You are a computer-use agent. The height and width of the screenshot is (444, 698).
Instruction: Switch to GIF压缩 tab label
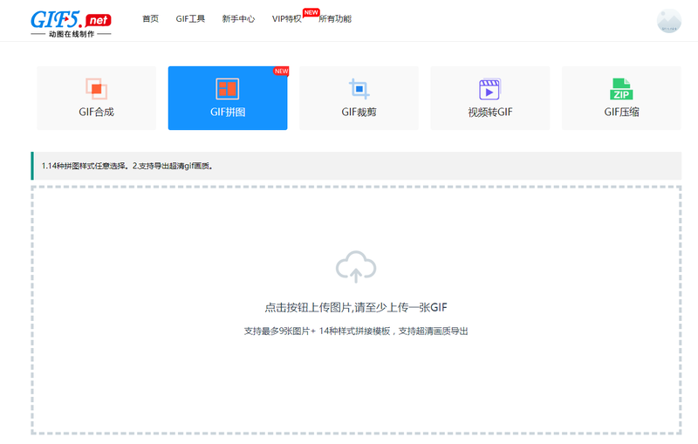[x=621, y=113]
